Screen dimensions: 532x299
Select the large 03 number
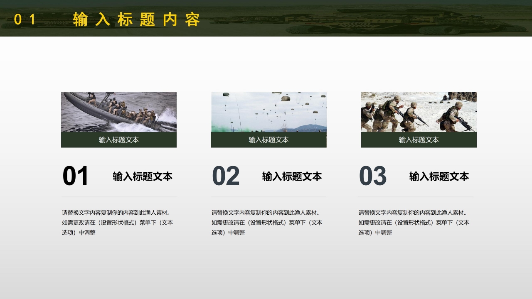click(373, 176)
